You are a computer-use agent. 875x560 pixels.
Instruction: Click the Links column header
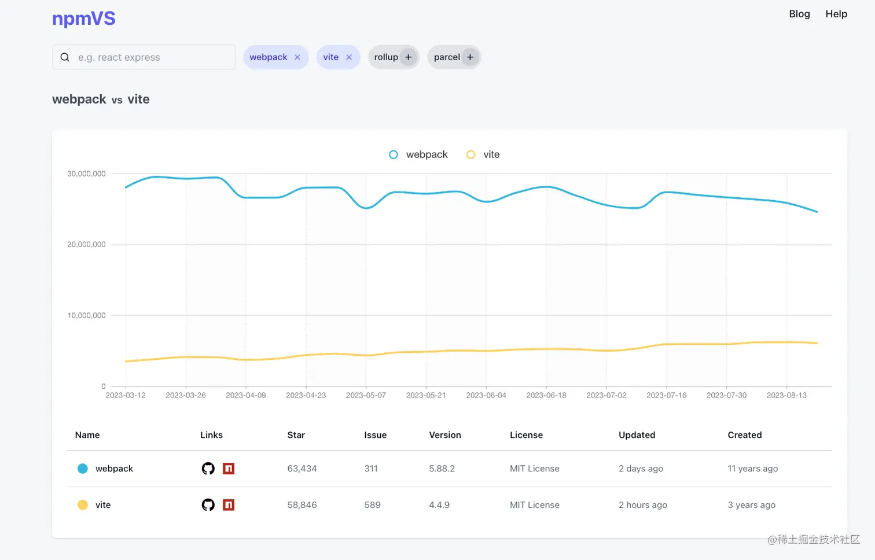(x=211, y=435)
